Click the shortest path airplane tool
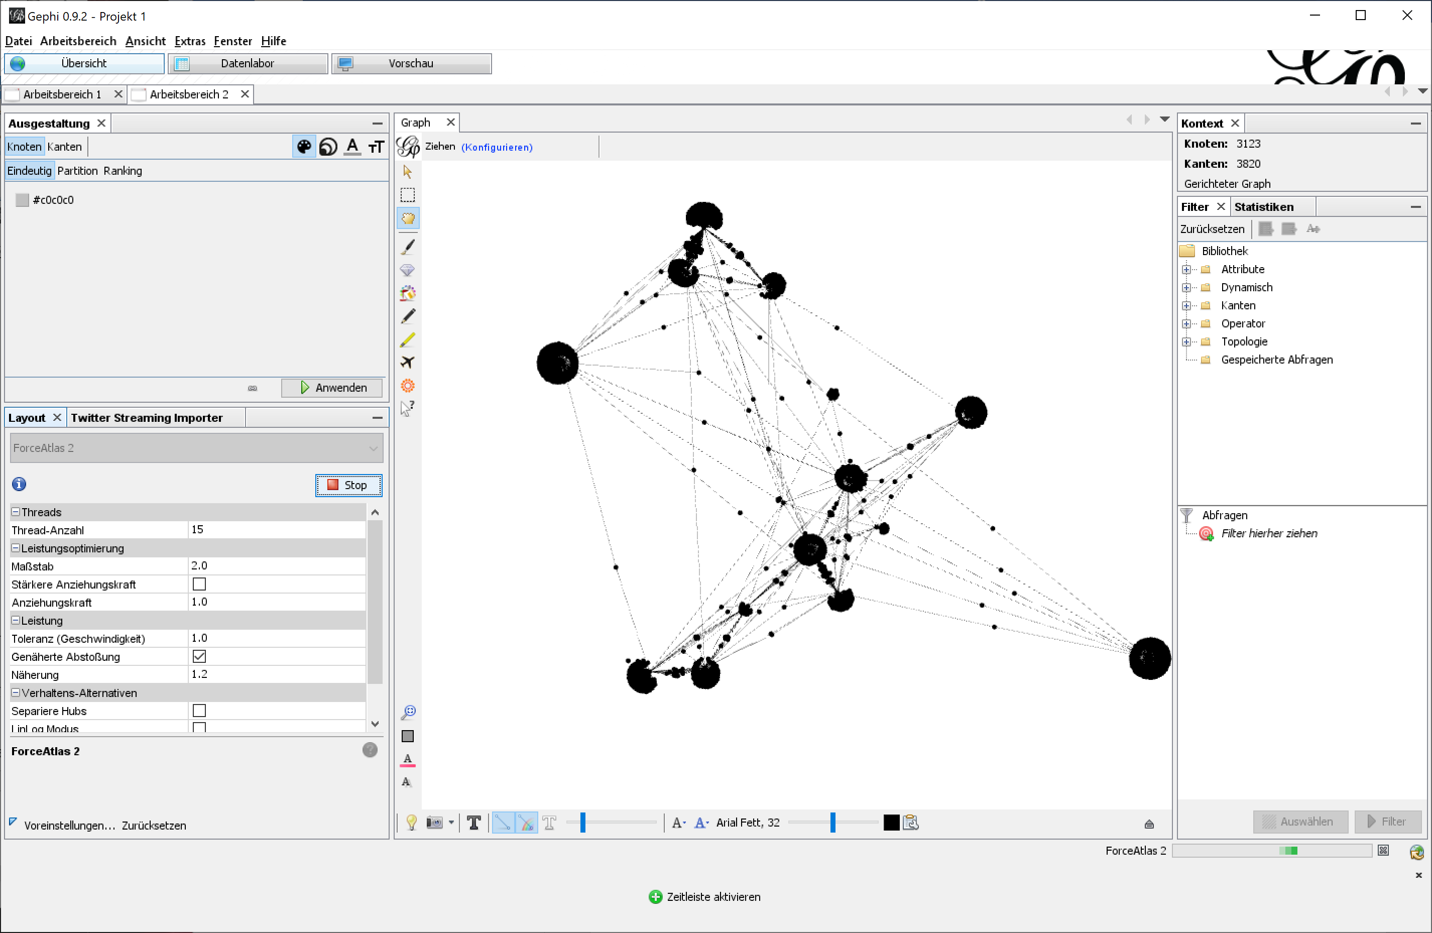Viewport: 1432px width, 933px height. tap(407, 362)
